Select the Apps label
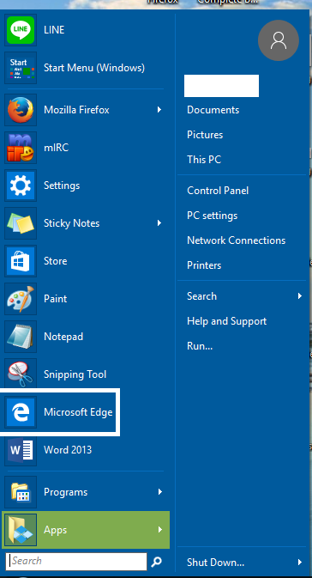Screen dimensions: 312x578 [56, 530]
